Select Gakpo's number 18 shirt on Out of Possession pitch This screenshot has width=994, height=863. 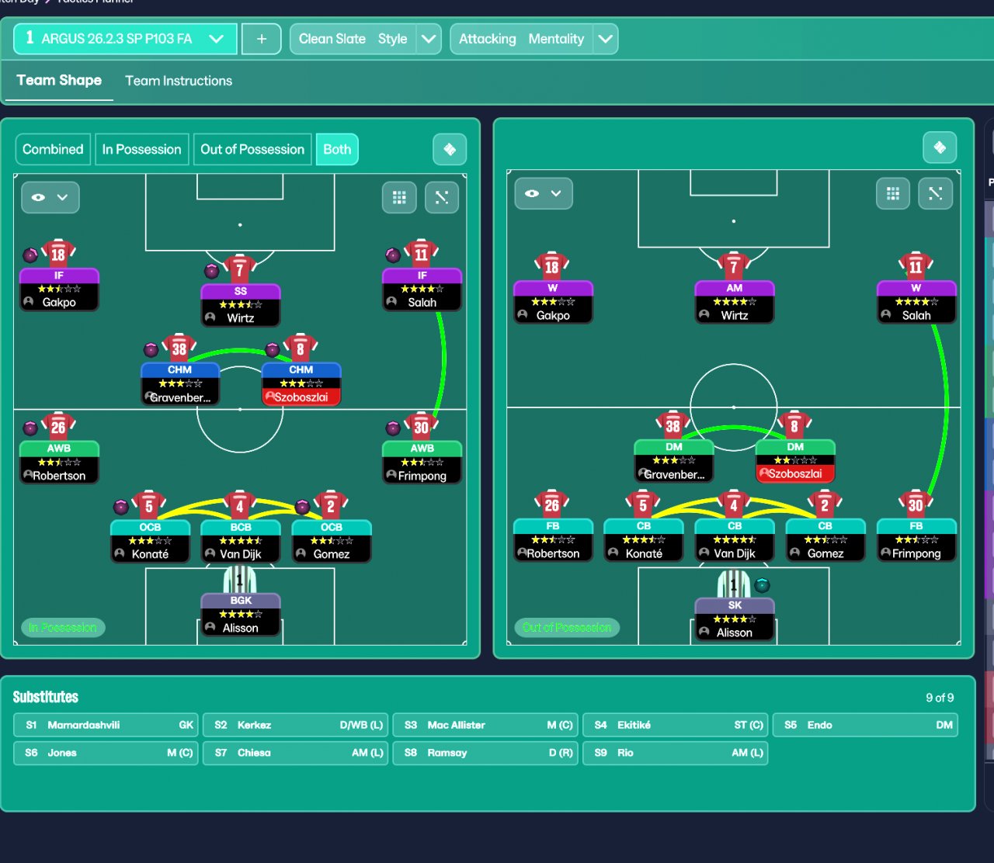(552, 266)
